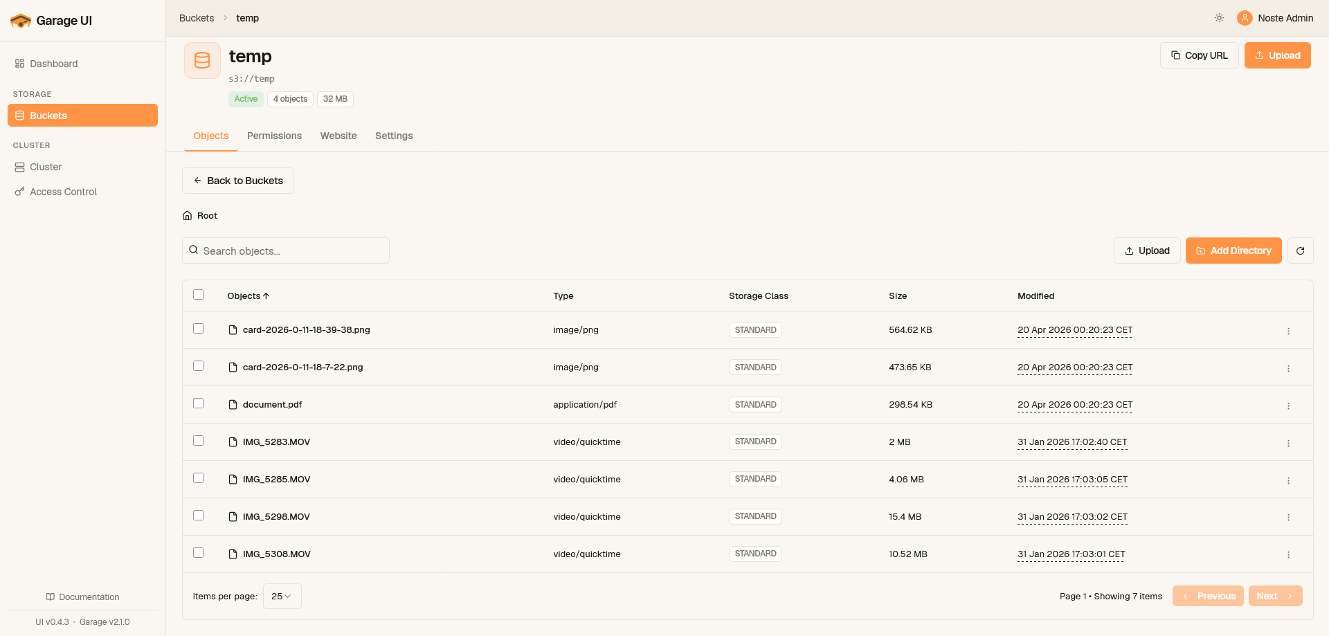Viewport: 1329px width, 636px height.
Task: Check the IMG_5308.MOV row checkbox
Action: coord(199,552)
